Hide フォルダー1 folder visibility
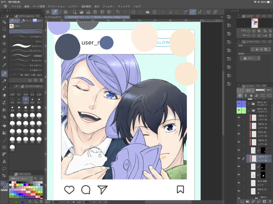Viewport: 273px width, 204px height. click(x=239, y=104)
